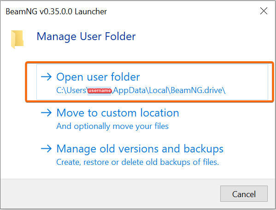Viewport: 276px width, 210px height.
Task: Open Manage old versions and backups
Action: point(140,149)
